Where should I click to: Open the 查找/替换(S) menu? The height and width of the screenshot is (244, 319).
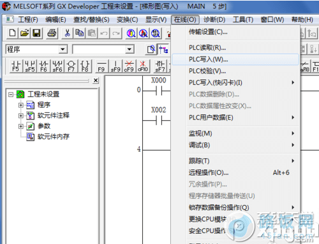tap(91, 20)
